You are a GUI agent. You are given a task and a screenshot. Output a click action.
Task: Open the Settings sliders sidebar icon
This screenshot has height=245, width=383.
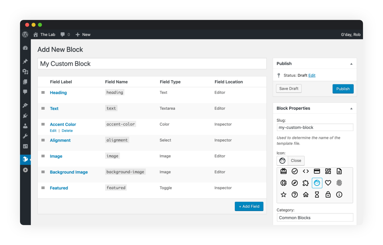click(25, 146)
